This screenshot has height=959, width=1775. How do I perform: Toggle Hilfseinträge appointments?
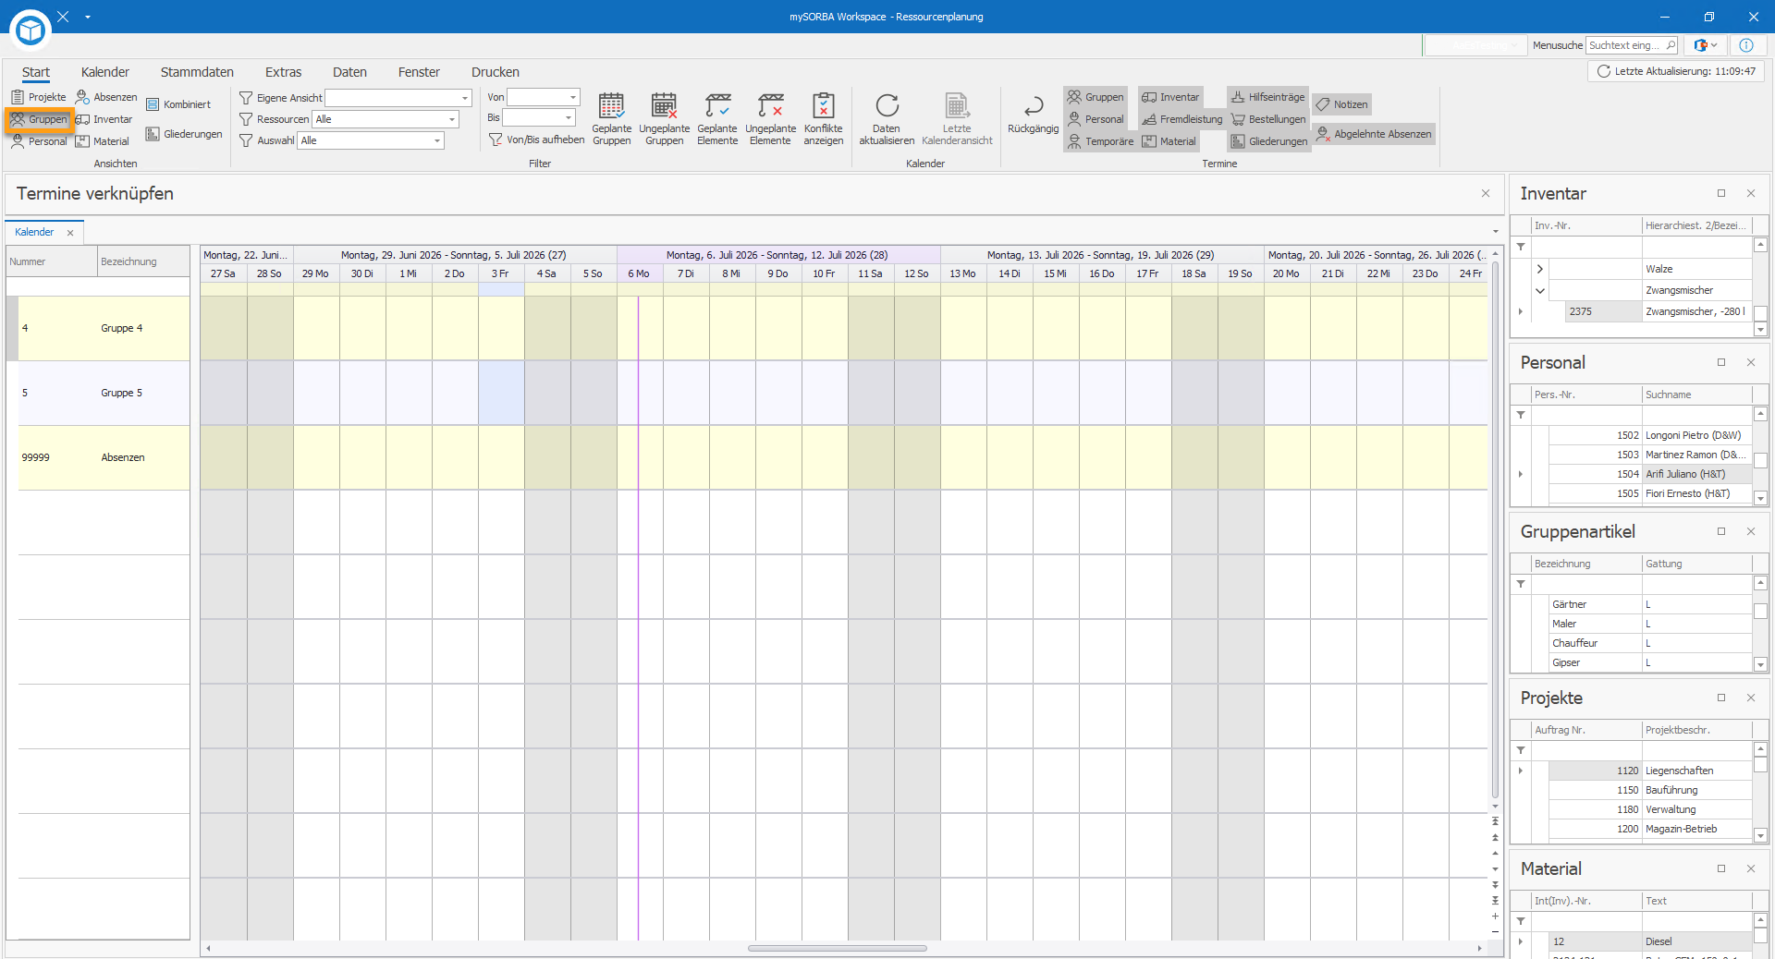(1267, 97)
